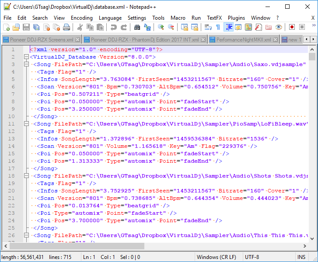Collapse the Song fold marker at line 11
Viewport: 318px width, 262px height.
point(27,124)
